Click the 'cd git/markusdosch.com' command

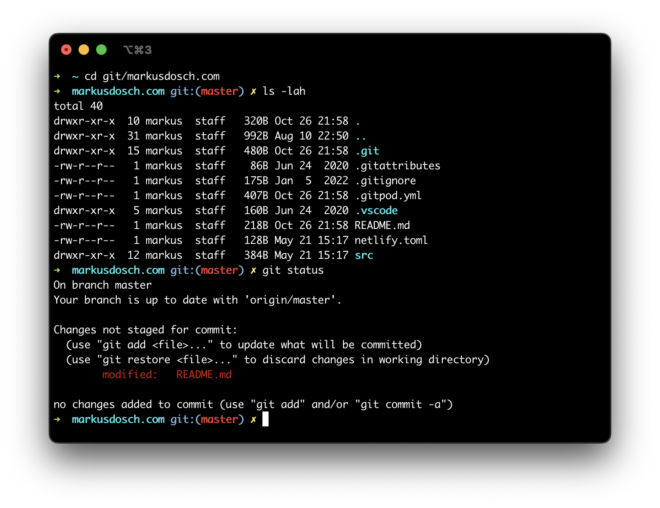152,76
